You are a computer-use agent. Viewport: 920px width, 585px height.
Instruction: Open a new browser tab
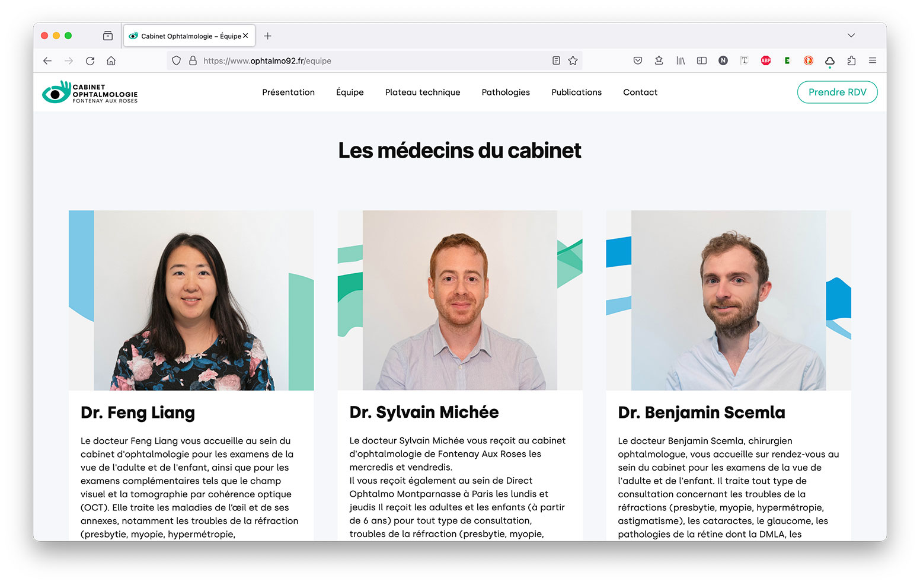[x=268, y=36]
